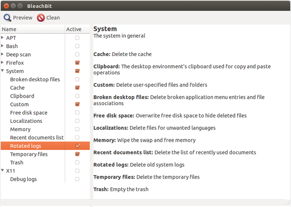The height and width of the screenshot is (207, 291).
Task: Sort by the Name column header
Action: [x=32, y=29]
